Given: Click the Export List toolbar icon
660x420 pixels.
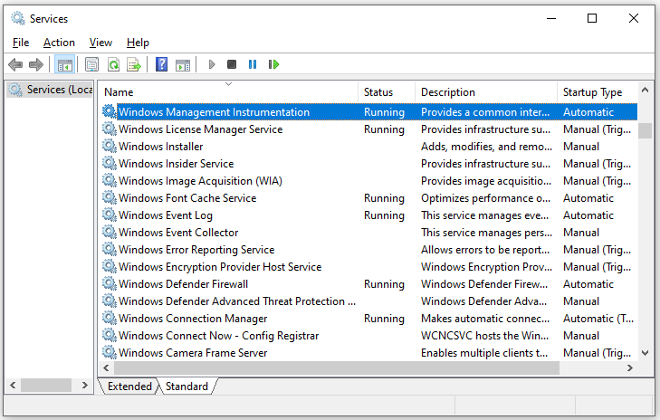Looking at the screenshot, I should point(134,64).
